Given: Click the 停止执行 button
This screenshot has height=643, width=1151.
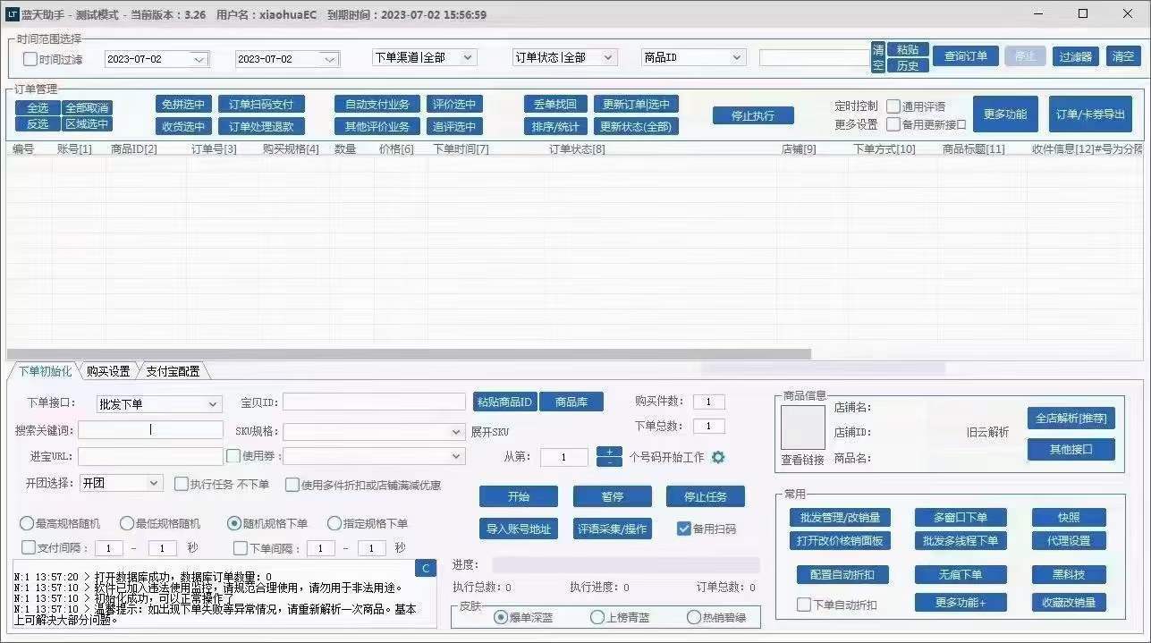Looking at the screenshot, I should point(753,115).
